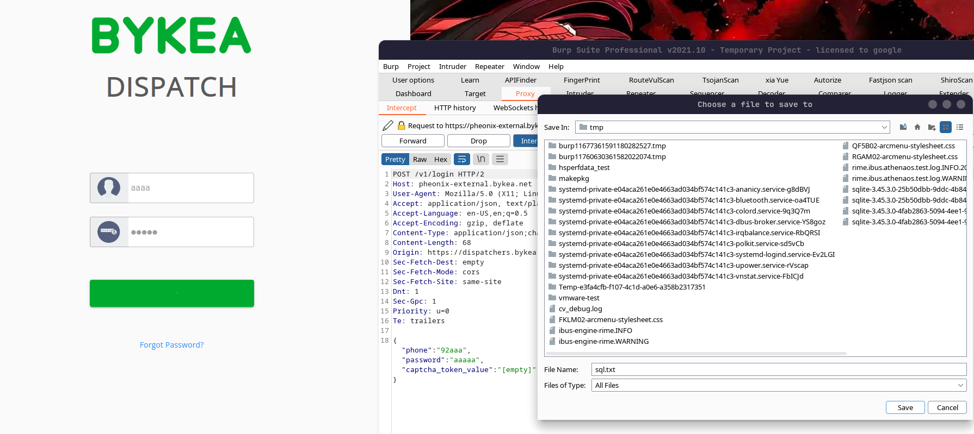Open the Intruder menu

(453, 66)
